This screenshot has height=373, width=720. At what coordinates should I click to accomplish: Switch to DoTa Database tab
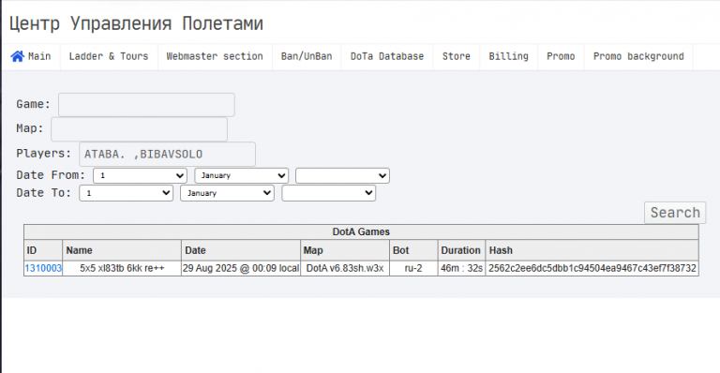tap(387, 56)
